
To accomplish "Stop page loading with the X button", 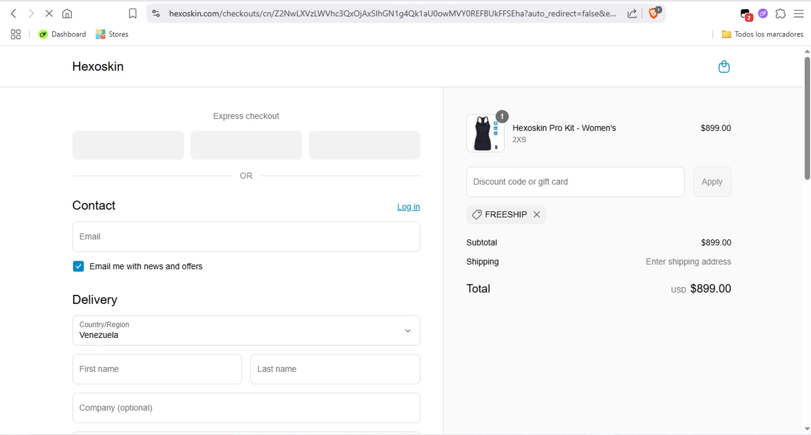I will (49, 14).
